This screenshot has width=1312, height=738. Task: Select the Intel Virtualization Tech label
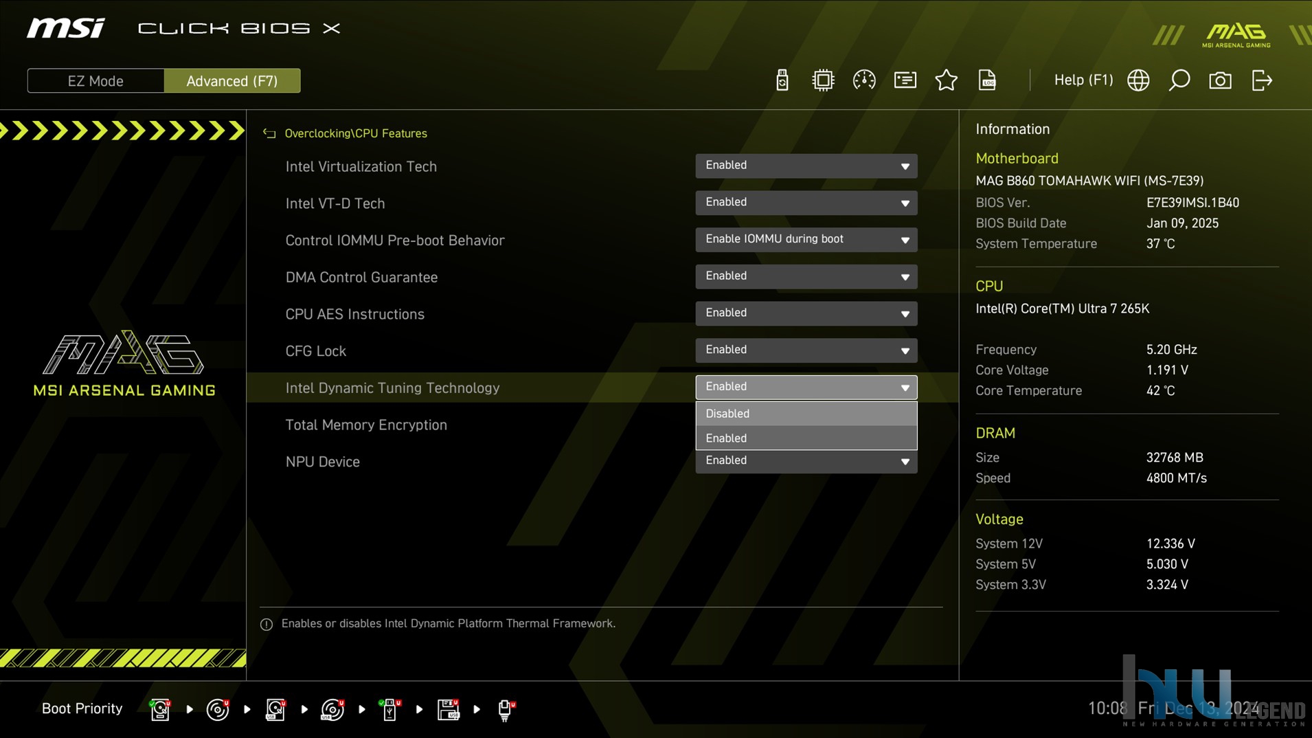click(x=361, y=166)
